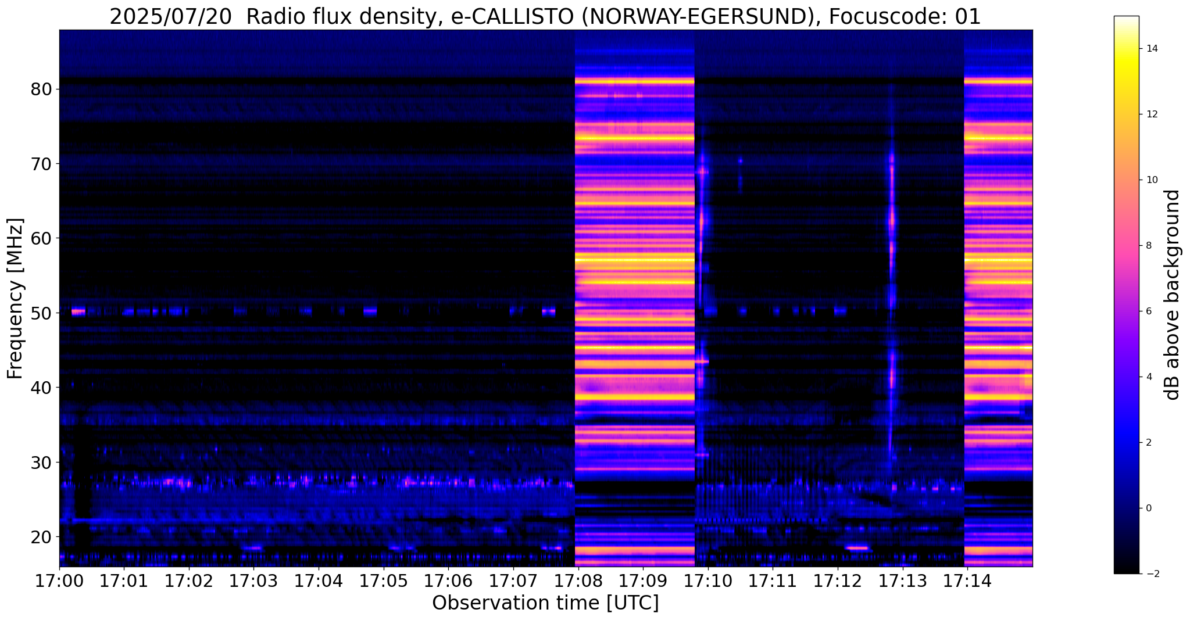Click the 20 MHz frequency tick label
The height and width of the screenshot is (620, 1190).
pos(42,536)
